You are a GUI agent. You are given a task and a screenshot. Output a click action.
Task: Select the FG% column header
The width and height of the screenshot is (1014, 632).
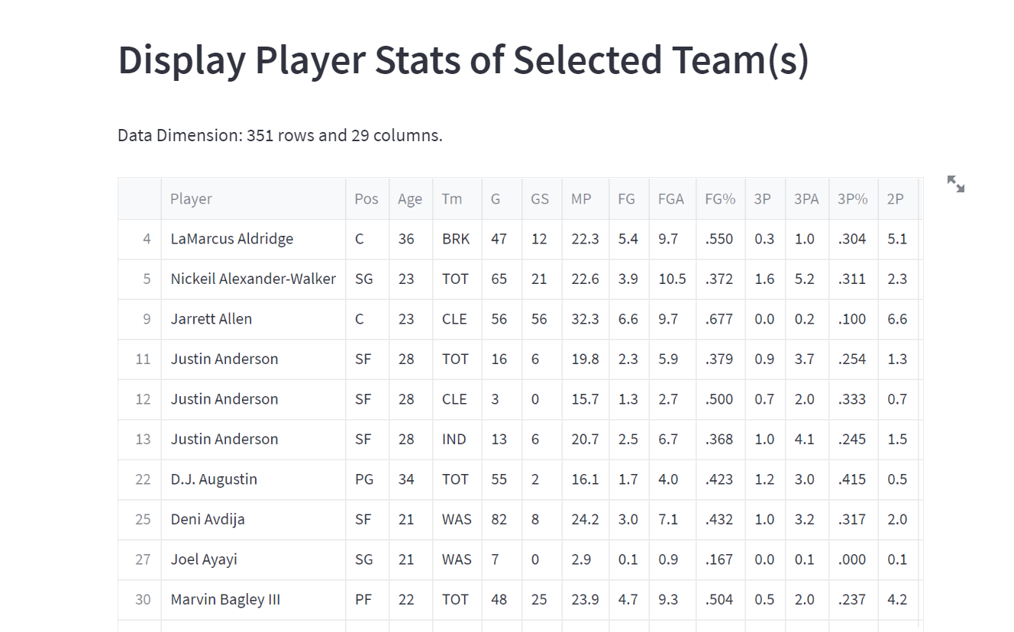click(x=721, y=198)
